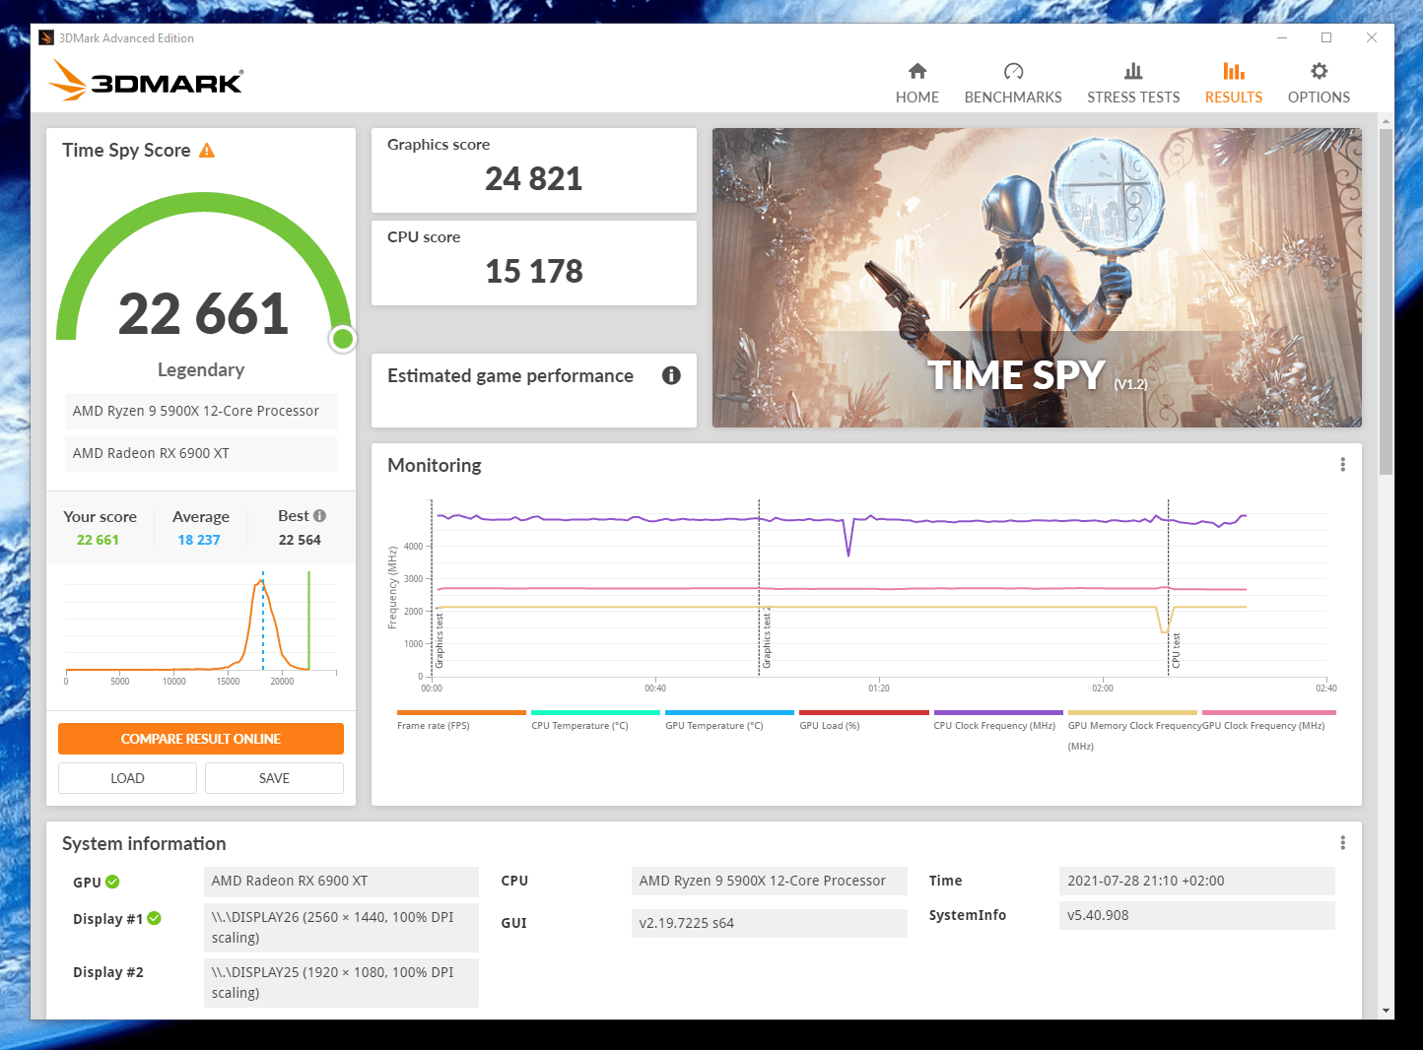This screenshot has height=1050, width=1423.
Task: Toggle the GPU Memory Clock Frequency legend item
Action: 1132,730
